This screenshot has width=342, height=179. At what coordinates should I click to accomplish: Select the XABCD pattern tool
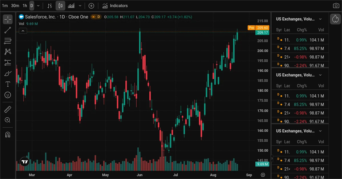[8, 52]
